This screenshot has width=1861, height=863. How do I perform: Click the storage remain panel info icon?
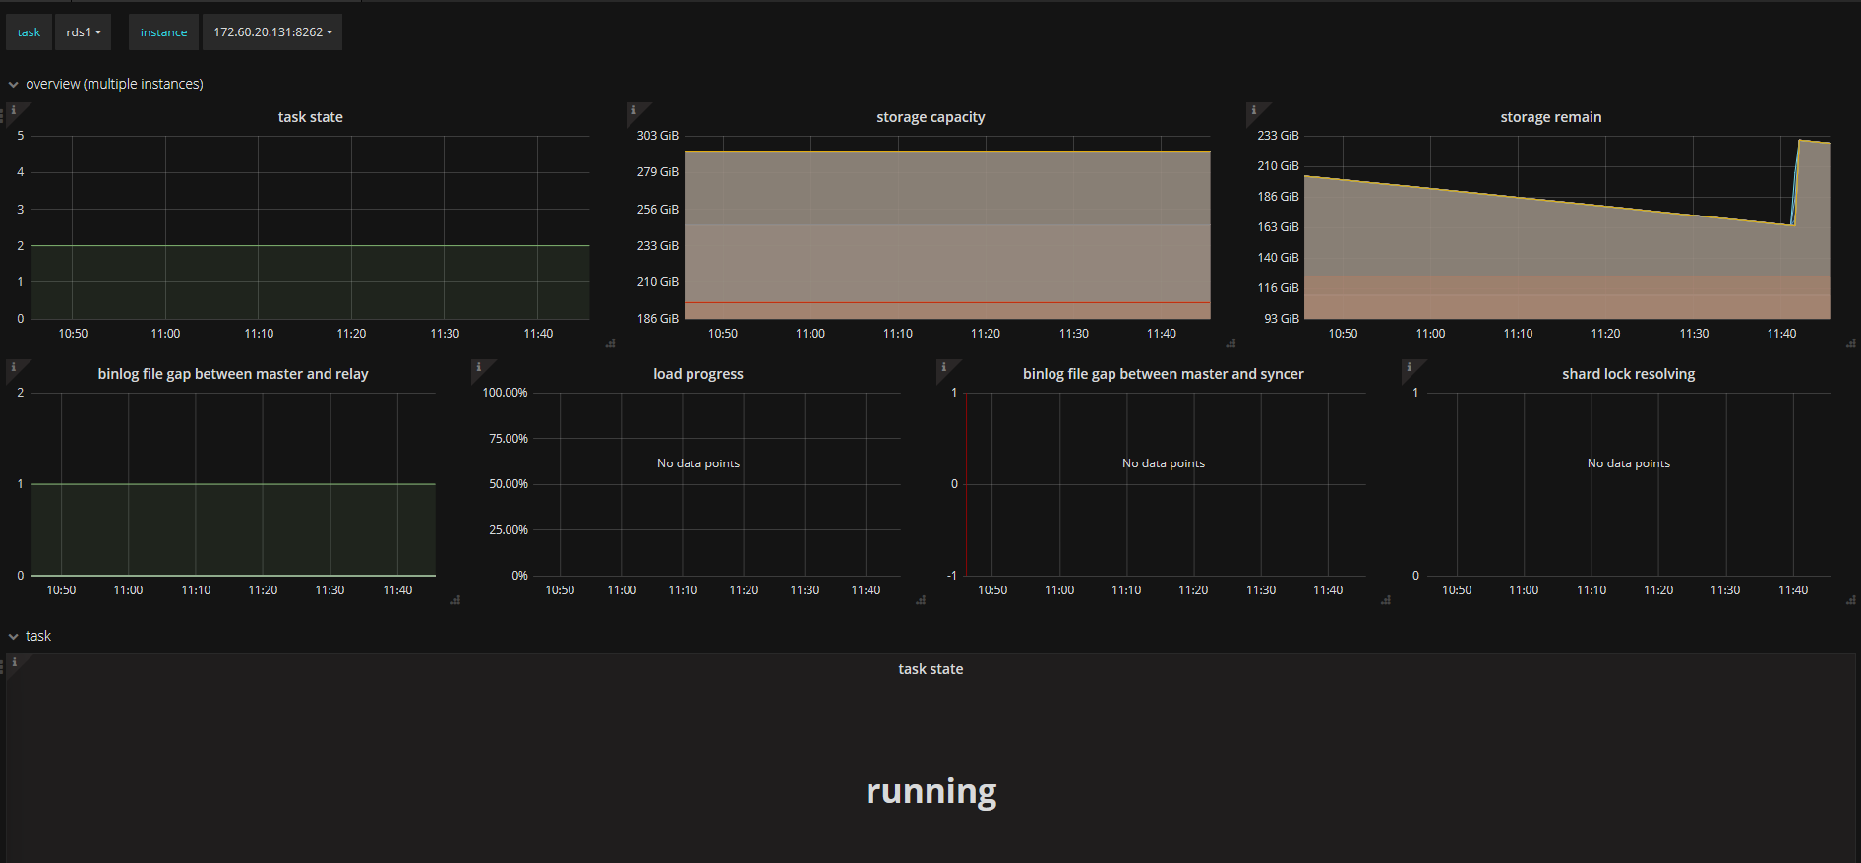pyautogui.click(x=1253, y=110)
